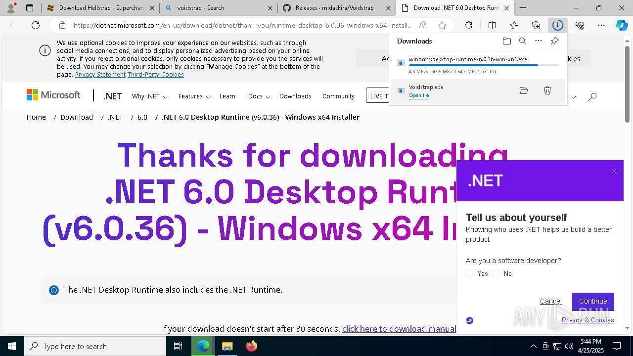This screenshot has width=633, height=356.
Task: Open Community in .NET navigation
Action: click(338, 96)
